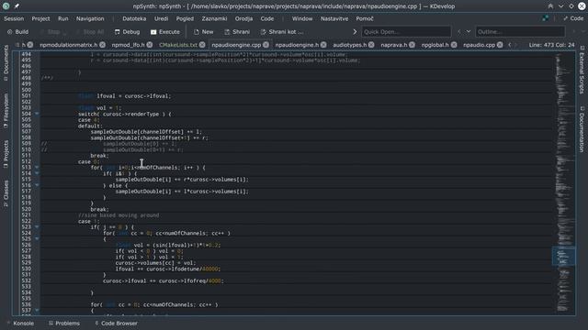This screenshot has height=330, width=588.
Task: Toggle the Filesystem side panel
Action: pyautogui.click(x=6, y=111)
